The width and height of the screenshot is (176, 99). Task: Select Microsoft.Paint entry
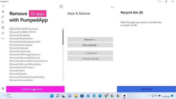[x=17, y=71]
